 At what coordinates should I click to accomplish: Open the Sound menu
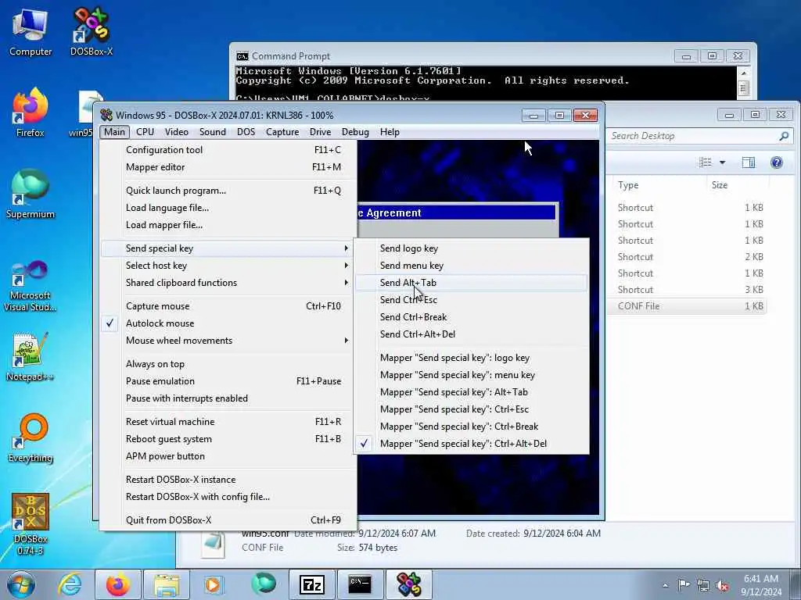click(213, 132)
